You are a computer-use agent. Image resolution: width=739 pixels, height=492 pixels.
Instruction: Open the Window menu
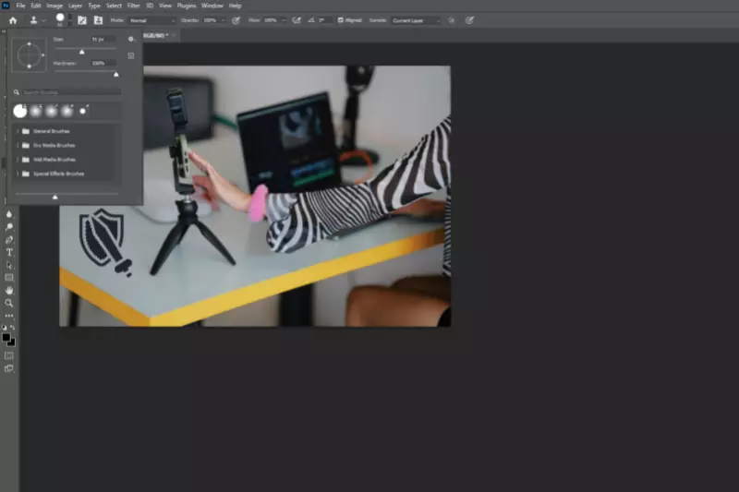pyautogui.click(x=212, y=6)
